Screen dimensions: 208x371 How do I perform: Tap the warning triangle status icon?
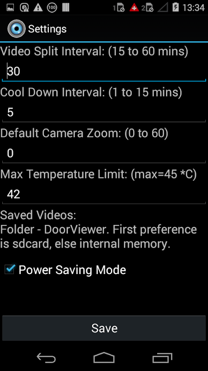(x=38, y=8)
